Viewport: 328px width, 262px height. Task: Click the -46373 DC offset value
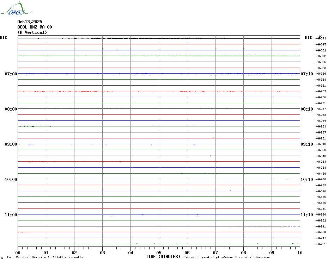coord(321,38)
